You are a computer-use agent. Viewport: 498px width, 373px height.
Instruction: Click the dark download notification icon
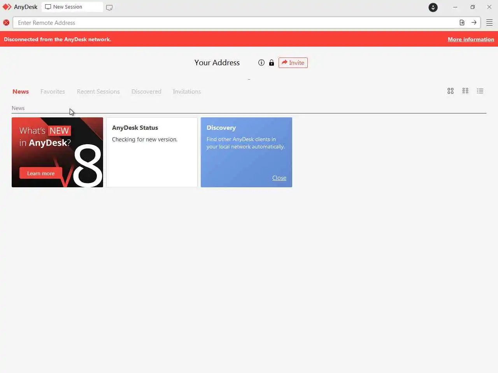click(x=433, y=7)
